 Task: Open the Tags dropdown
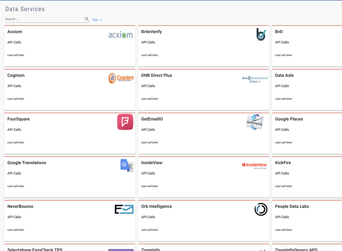click(97, 20)
